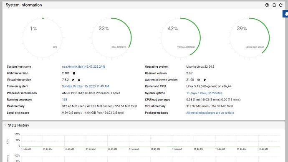The height and width of the screenshot is (162, 288).
Task: Select the '319.97 MiB used' virtual memory value
Action: click(x=197, y=106)
